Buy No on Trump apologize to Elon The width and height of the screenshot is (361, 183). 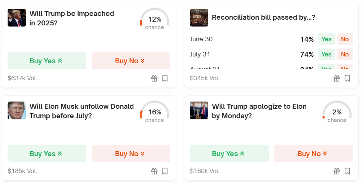313,153
